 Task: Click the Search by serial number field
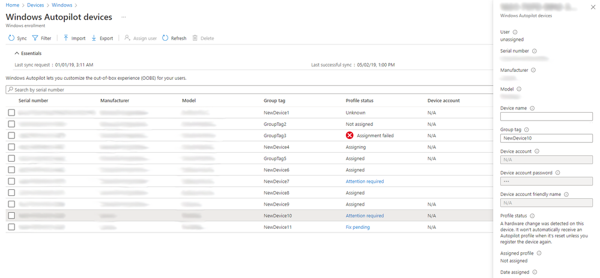[249, 90]
